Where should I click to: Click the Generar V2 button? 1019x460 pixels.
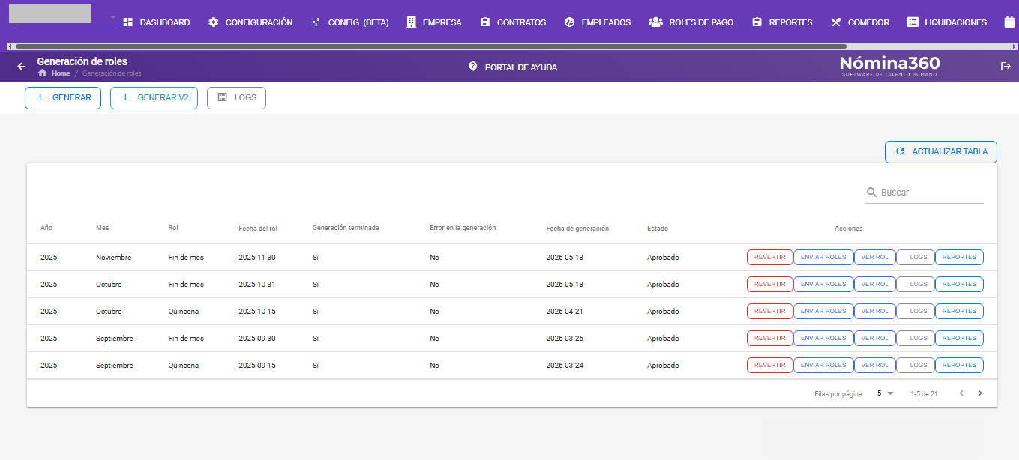pyautogui.click(x=154, y=97)
